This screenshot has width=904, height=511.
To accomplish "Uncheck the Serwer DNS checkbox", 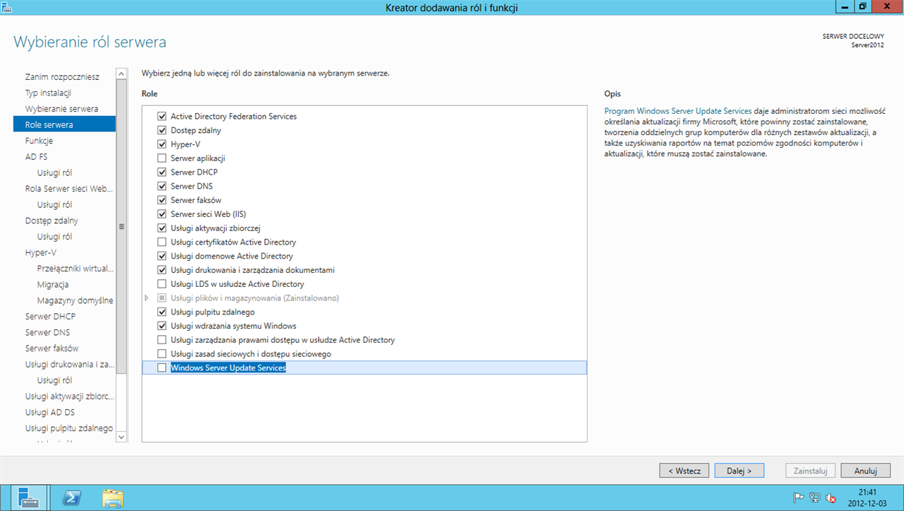I will coord(162,186).
